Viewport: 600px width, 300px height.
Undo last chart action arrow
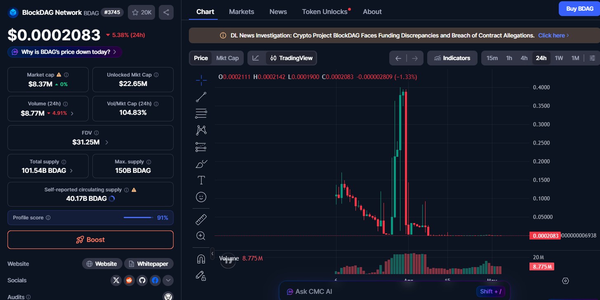[398, 58]
